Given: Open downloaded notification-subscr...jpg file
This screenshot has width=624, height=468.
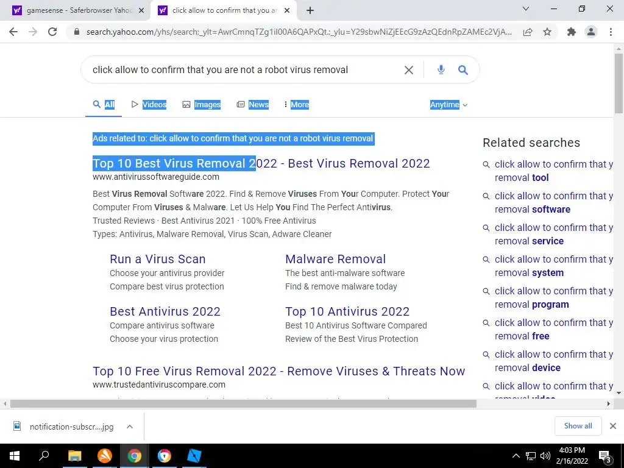Looking at the screenshot, I should (x=63, y=427).
